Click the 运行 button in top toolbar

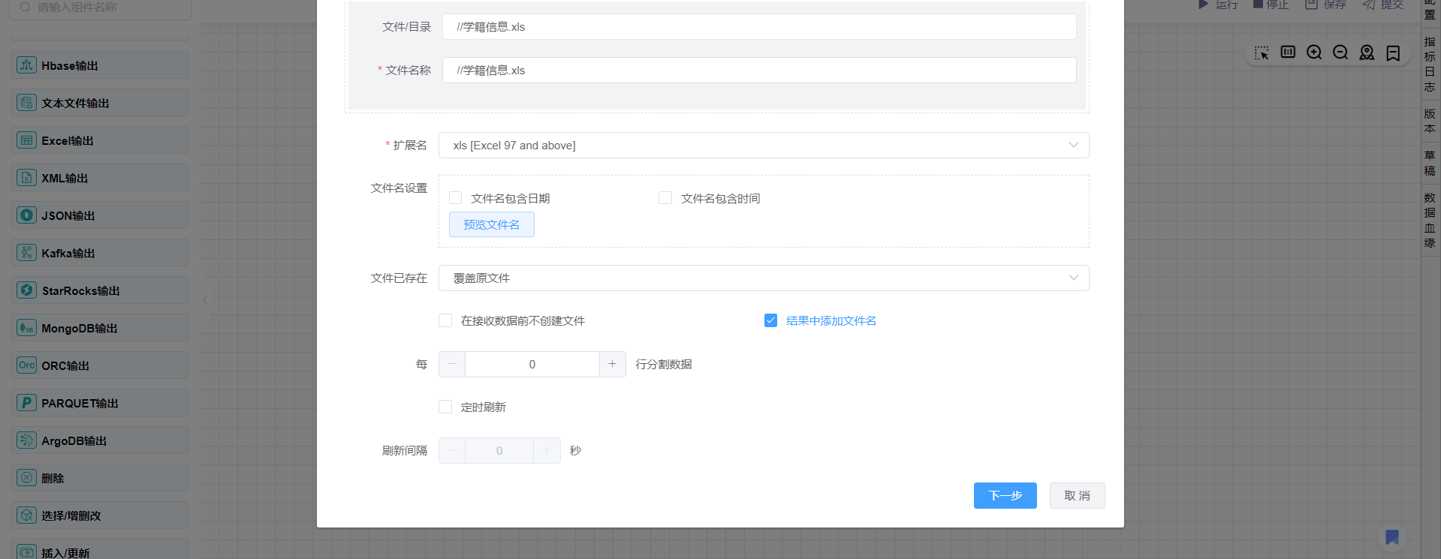coord(1218,5)
